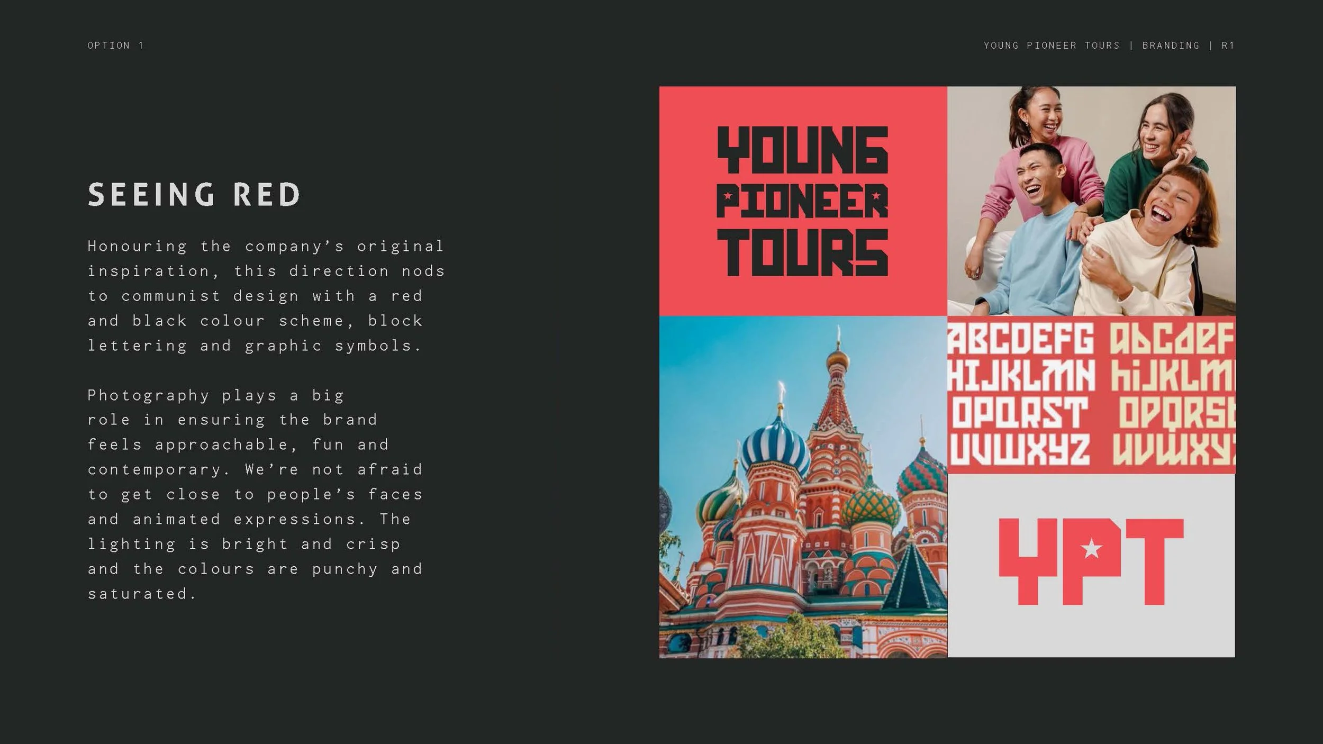Screen dimensions: 1323x744
Task: Click the paragraph starting 'Honouring the company's original'
Action: pos(266,296)
